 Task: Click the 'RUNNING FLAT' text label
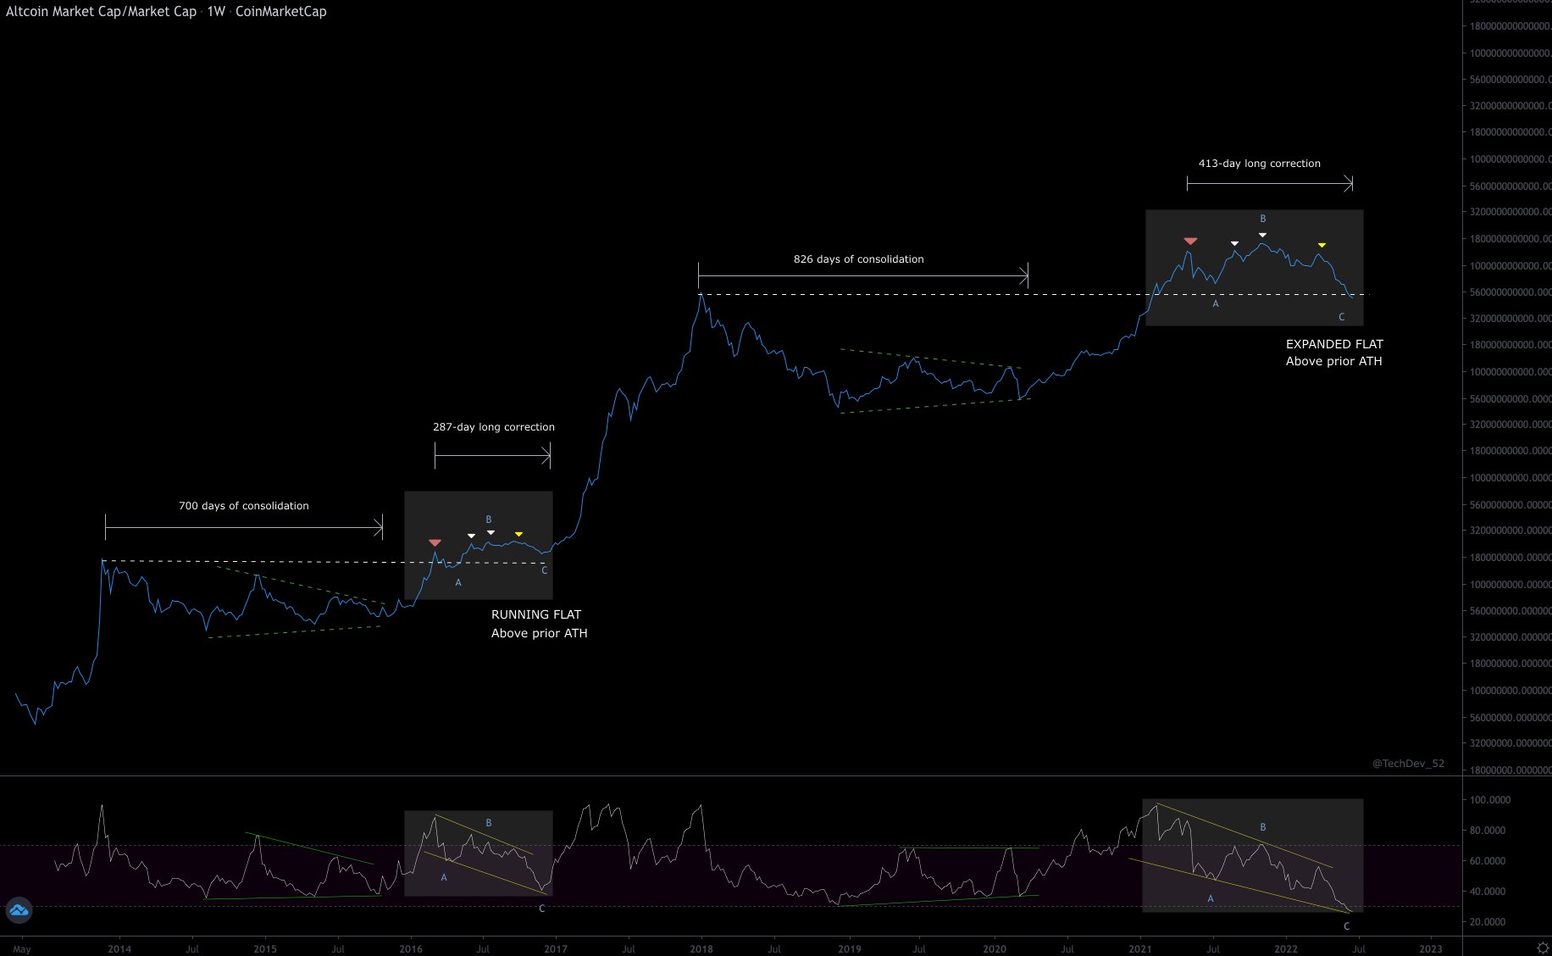pos(536,614)
